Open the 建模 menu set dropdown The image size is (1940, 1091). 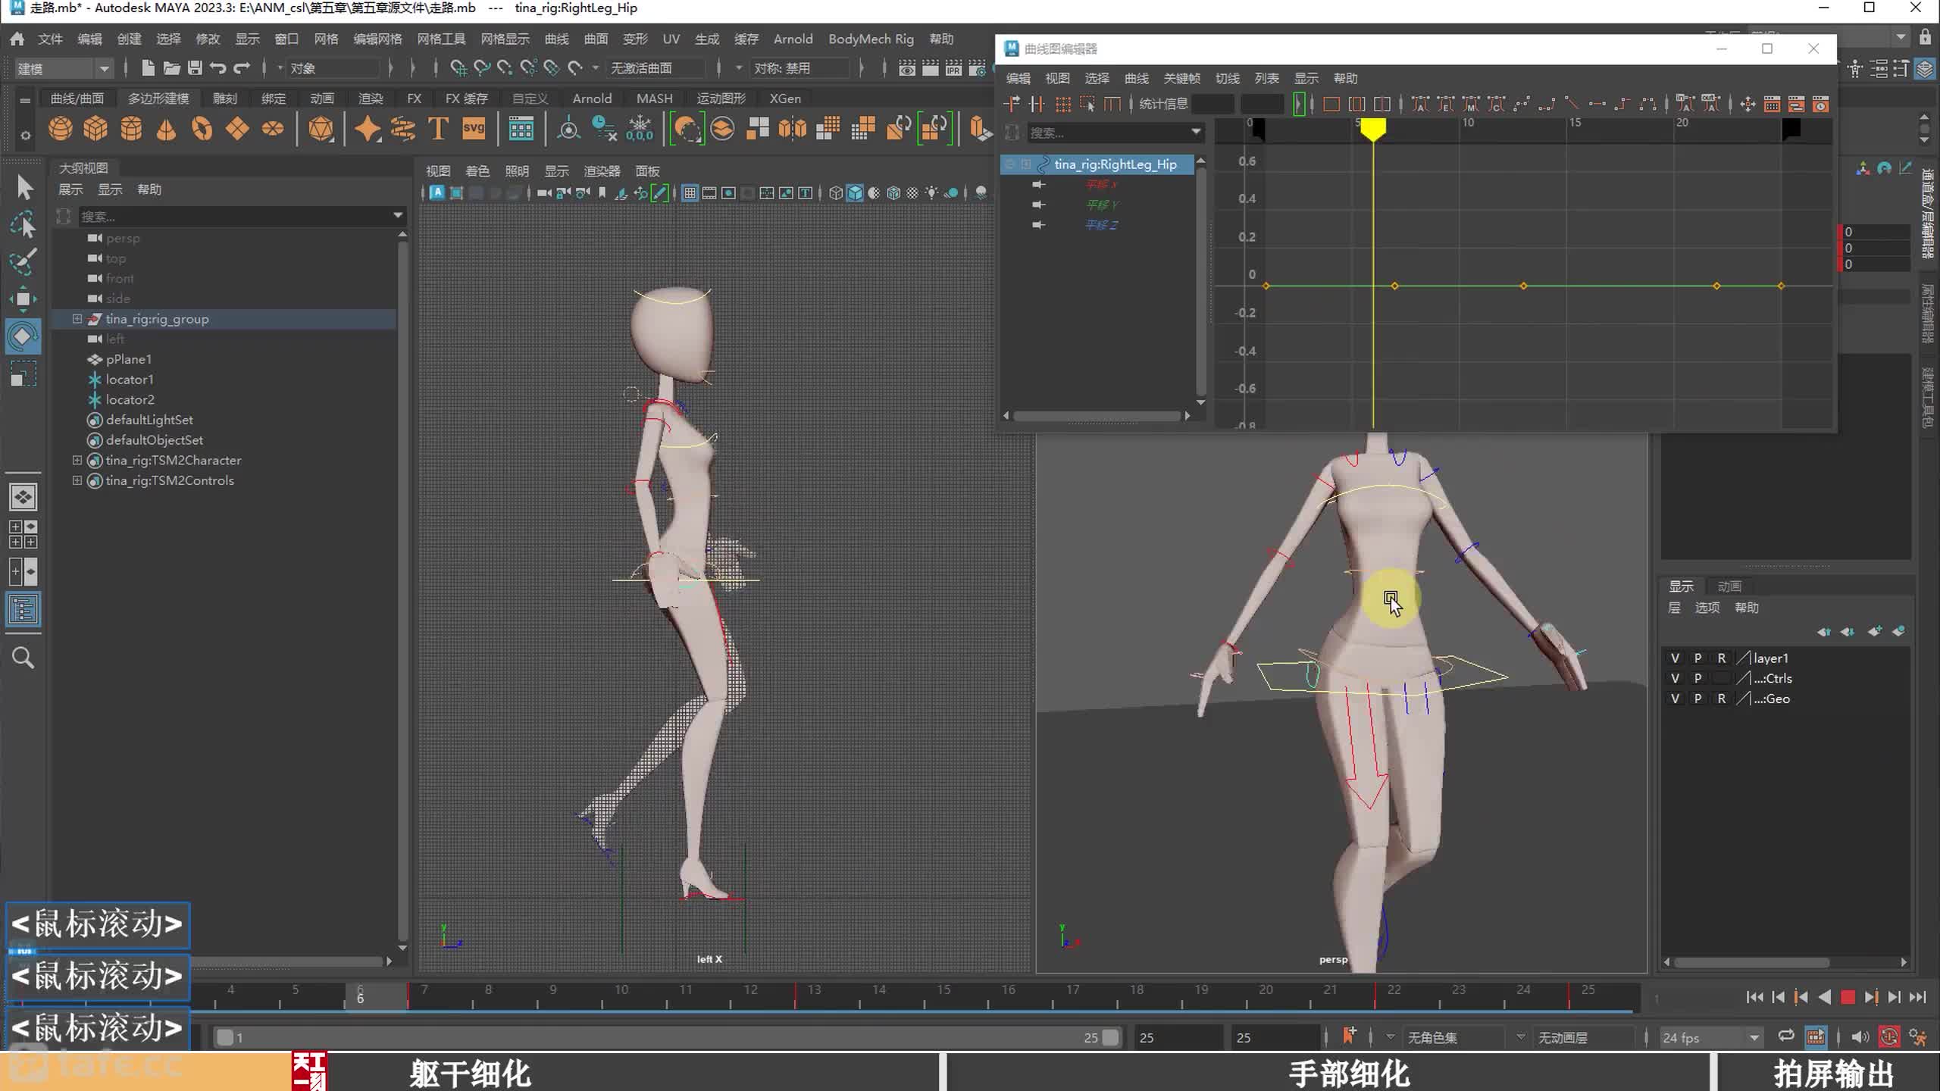coord(64,69)
